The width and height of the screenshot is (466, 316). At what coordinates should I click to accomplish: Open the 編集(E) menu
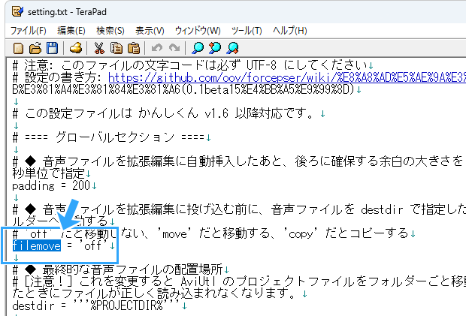(x=71, y=31)
